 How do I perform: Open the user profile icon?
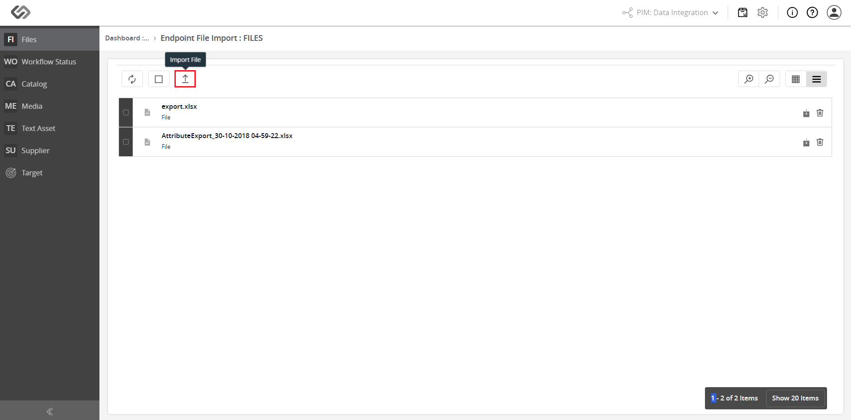834,12
